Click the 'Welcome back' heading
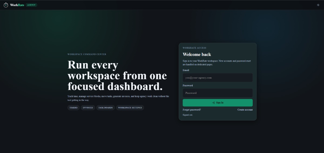Screen dimensions: 324x153 [x=197, y=55]
